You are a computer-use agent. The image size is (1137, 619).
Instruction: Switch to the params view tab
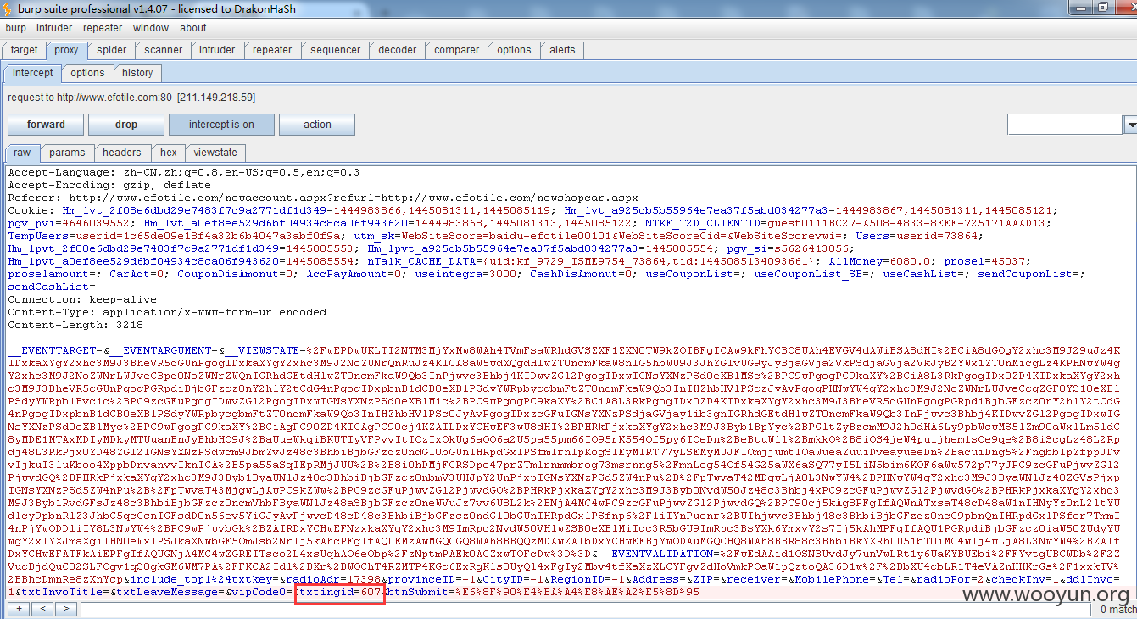[x=67, y=153]
